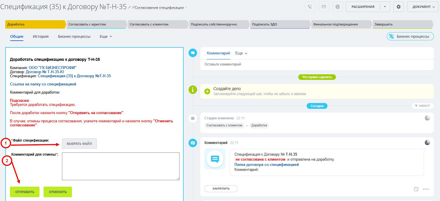Open settings with the gear icon

tap(398, 7)
